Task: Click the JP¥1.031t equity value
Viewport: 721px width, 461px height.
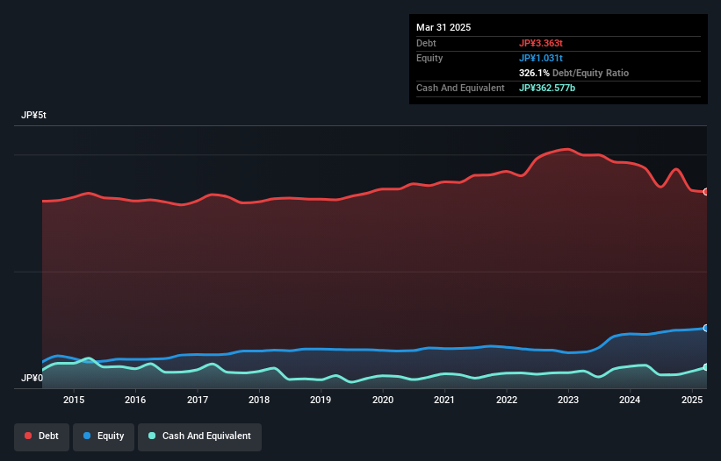Action: coord(541,58)
